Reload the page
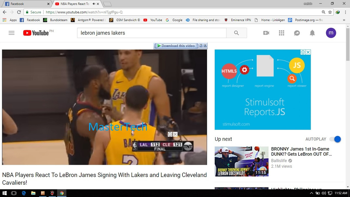 19,12
